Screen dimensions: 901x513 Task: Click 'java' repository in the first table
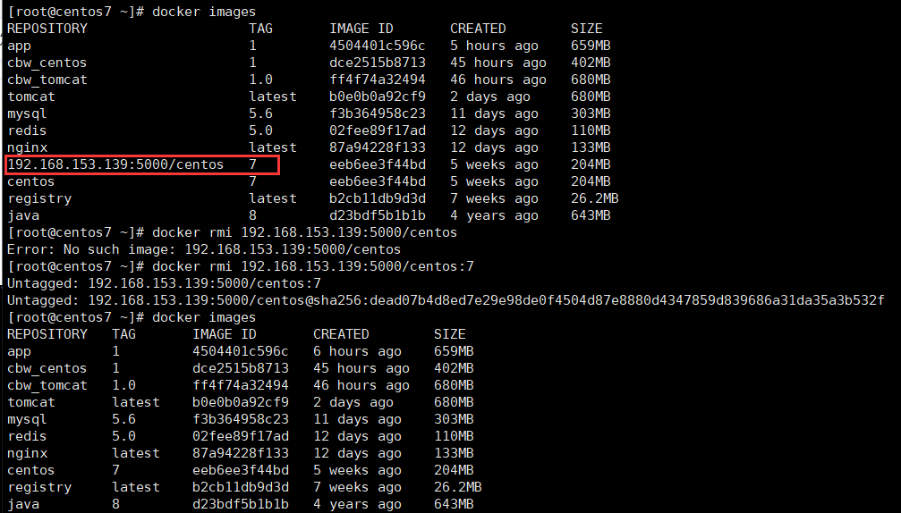point(23,215)
